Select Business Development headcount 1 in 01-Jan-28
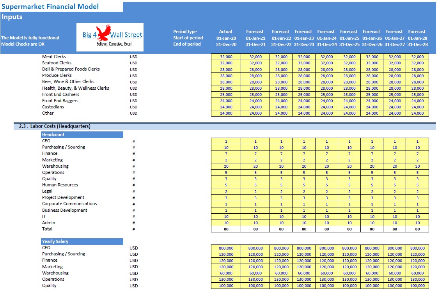Image resolution: width=438 pixels, height=294 pixels. coord(417,211)
